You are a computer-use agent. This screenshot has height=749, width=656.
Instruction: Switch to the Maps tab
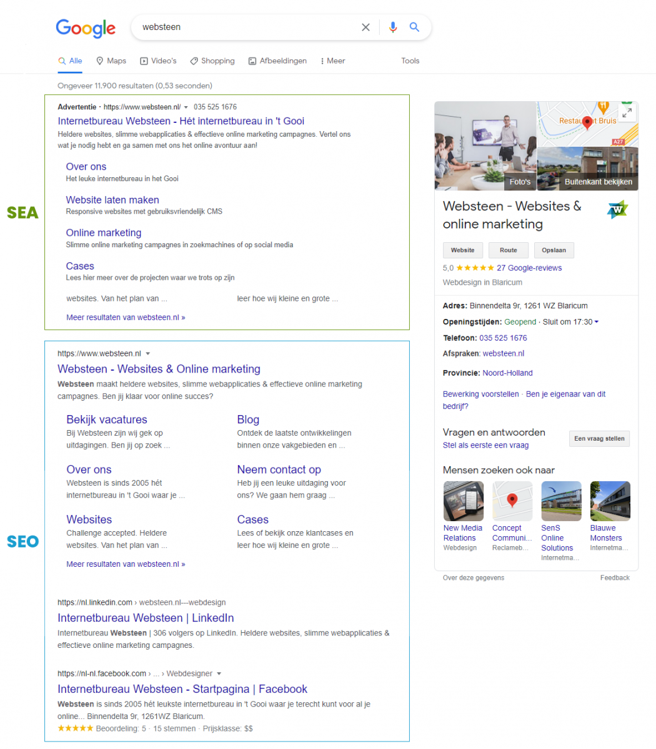coord(111,61)
